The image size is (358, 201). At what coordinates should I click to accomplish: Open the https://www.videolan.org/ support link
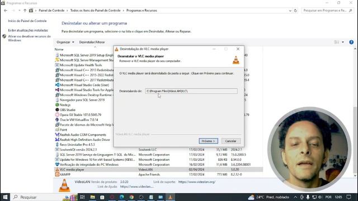click(197, 182)
